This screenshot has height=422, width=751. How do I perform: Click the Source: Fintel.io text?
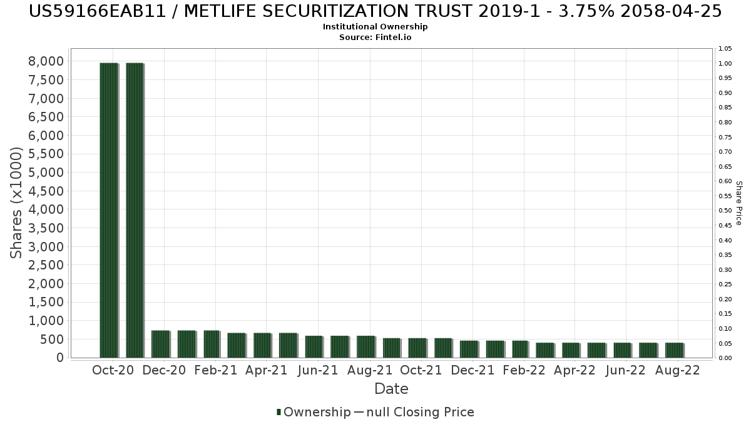pyautogui.click(x=375, y=37)
